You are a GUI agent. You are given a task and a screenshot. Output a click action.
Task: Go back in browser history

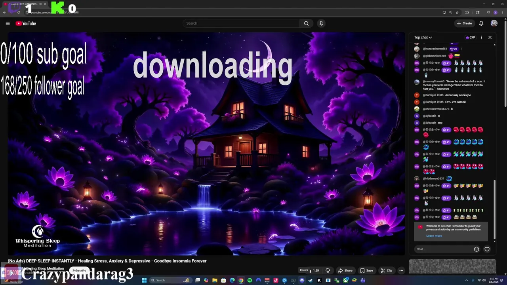click(4, 12)
